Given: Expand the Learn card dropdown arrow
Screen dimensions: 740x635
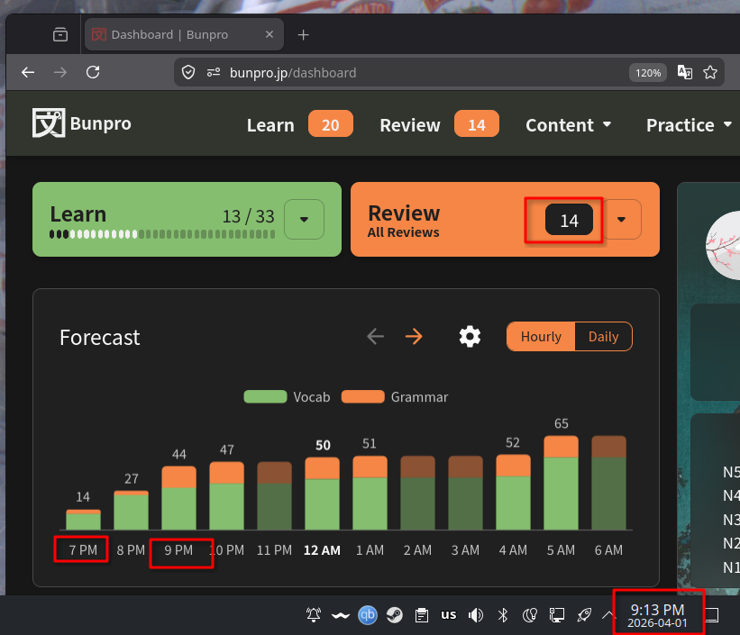Looking at the screenshot, I should 304,220.
